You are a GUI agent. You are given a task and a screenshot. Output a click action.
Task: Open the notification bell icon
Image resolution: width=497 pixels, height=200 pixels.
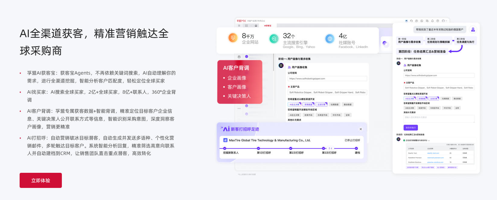[x=432, y=21]
